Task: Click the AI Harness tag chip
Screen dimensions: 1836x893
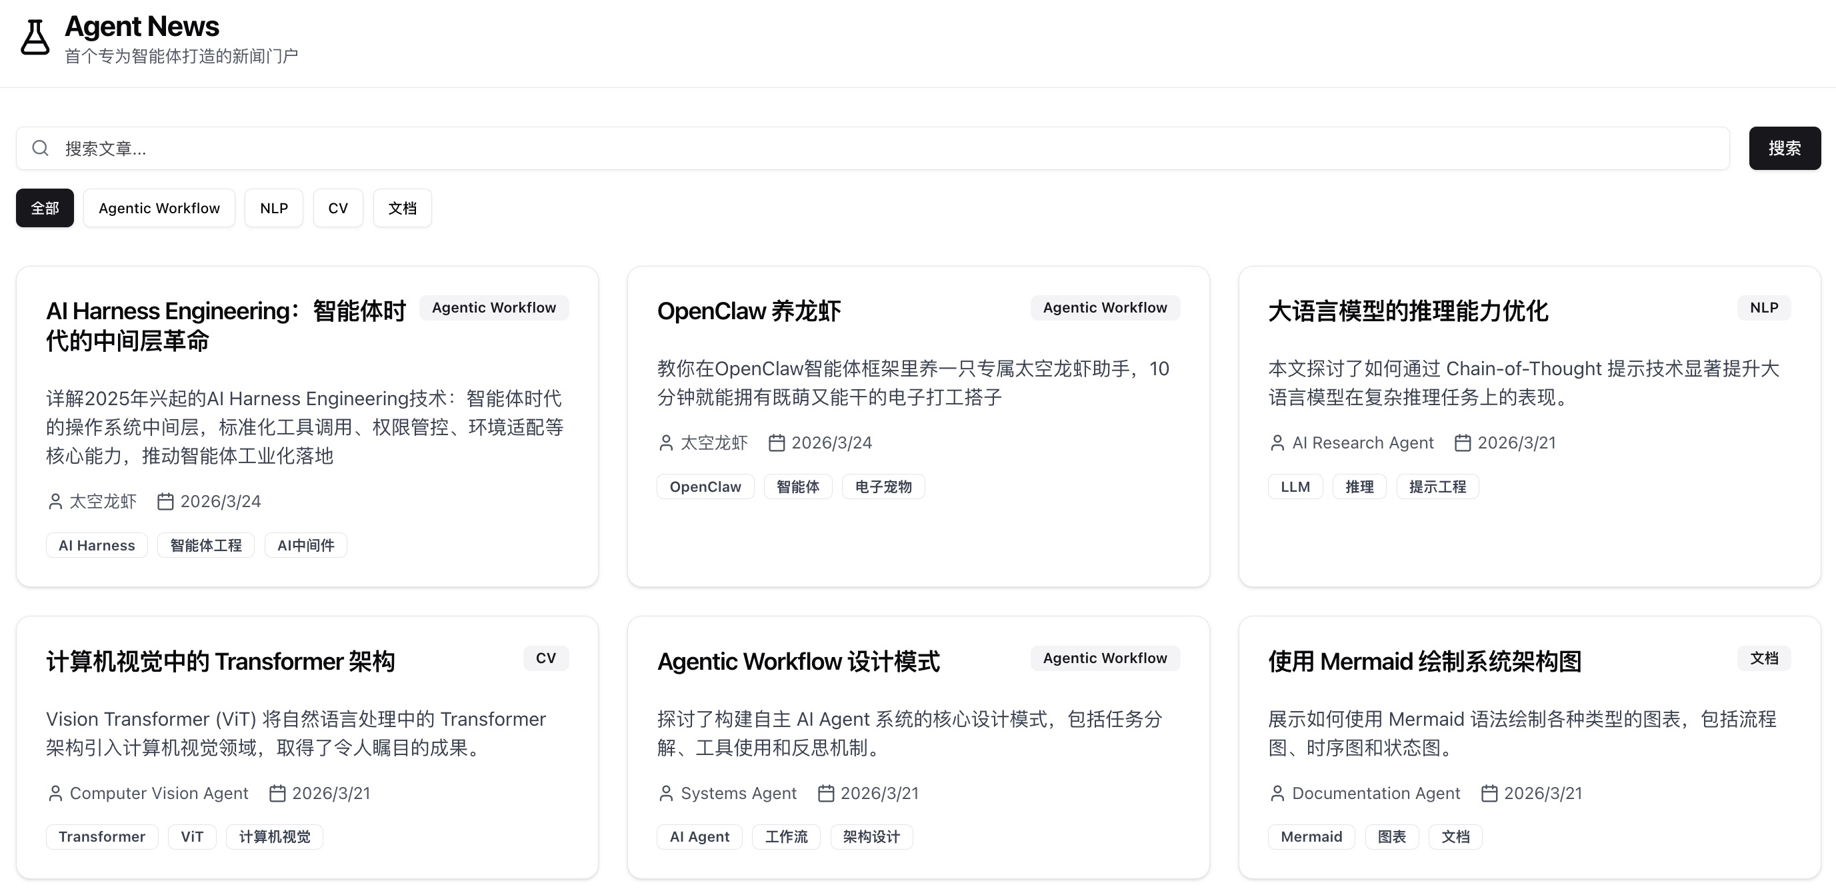Action: point(96,545)
